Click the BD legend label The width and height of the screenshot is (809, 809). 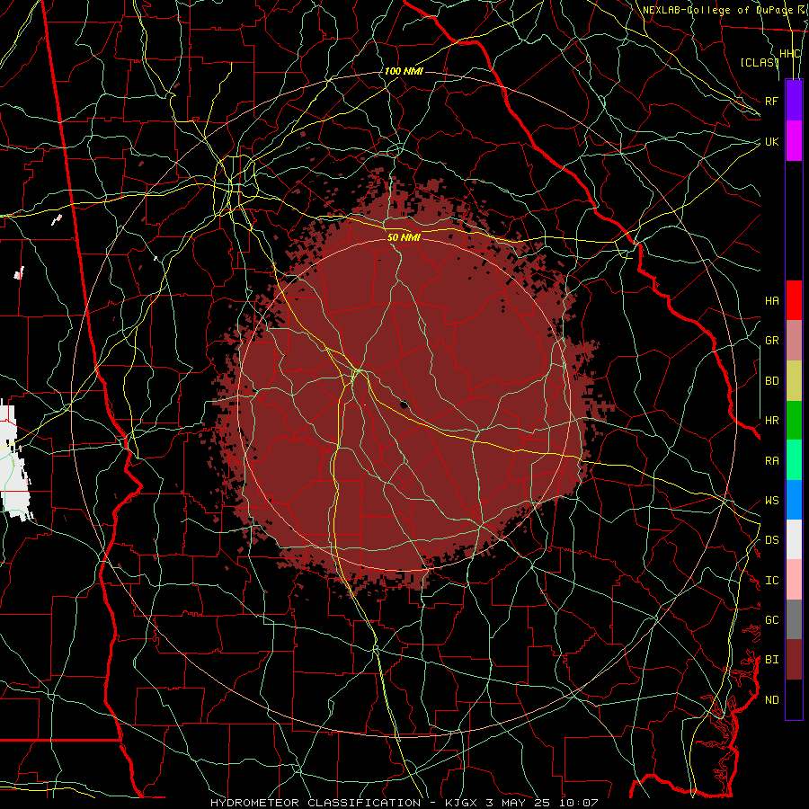pos(772,381)
